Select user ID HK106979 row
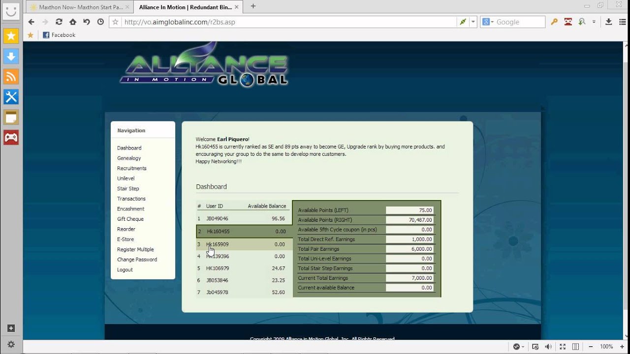This screenshot has height=354, width=630. click(244, 268)
